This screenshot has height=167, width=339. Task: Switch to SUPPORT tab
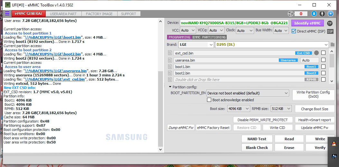tap(129, 14)
